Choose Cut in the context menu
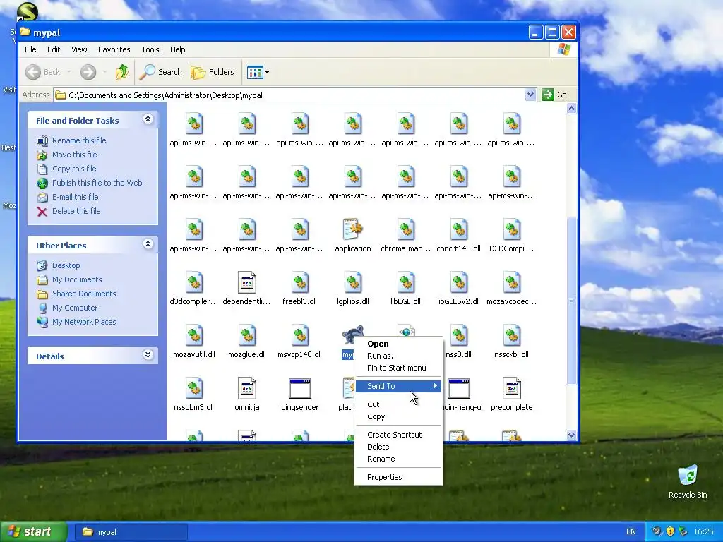 pyautogui.click(x=398, y=404)
